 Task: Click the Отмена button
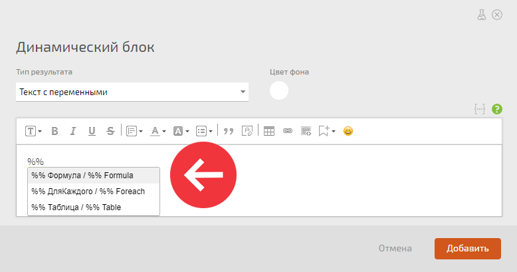395,249
